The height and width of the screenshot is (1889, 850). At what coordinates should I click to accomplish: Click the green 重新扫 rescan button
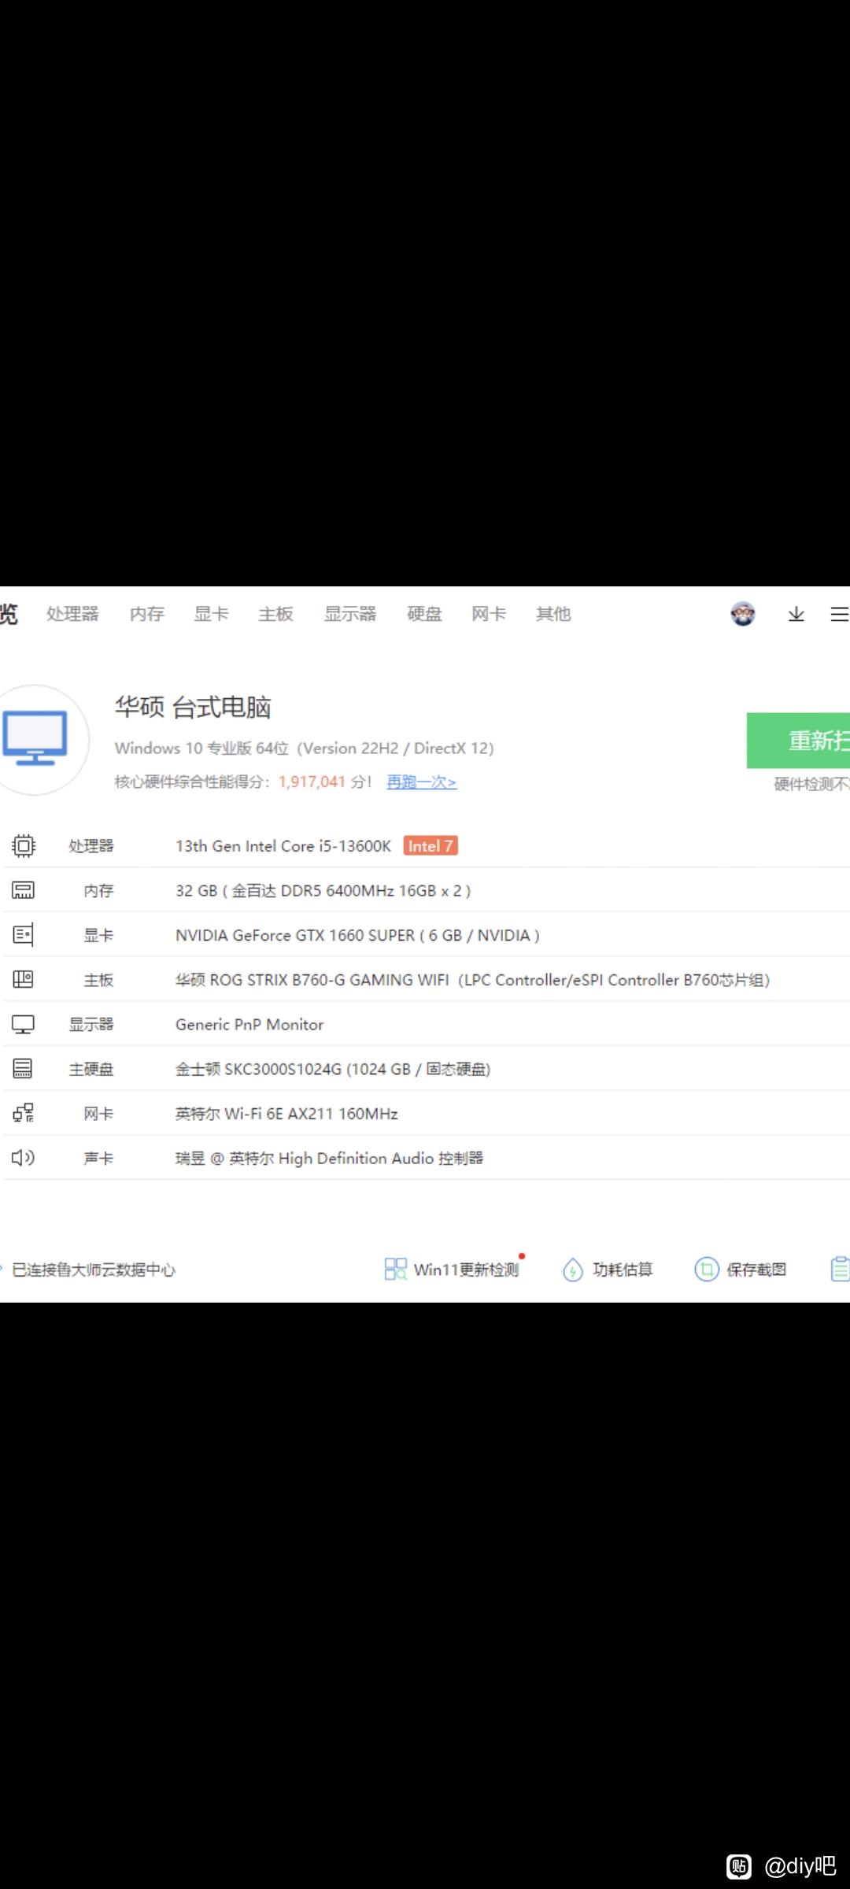tap(798, 740)
